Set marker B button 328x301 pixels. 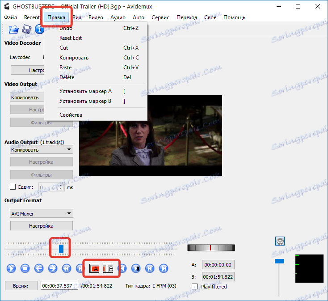tap(108, 268)
